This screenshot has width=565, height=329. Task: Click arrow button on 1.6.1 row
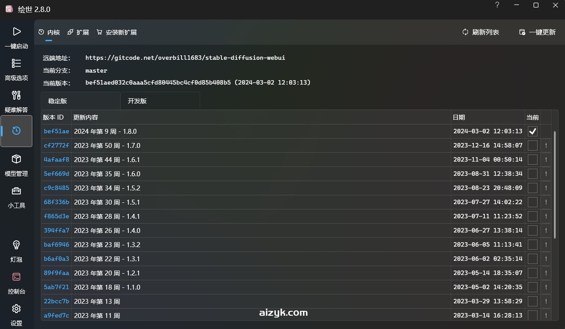(x=546, y=159)
